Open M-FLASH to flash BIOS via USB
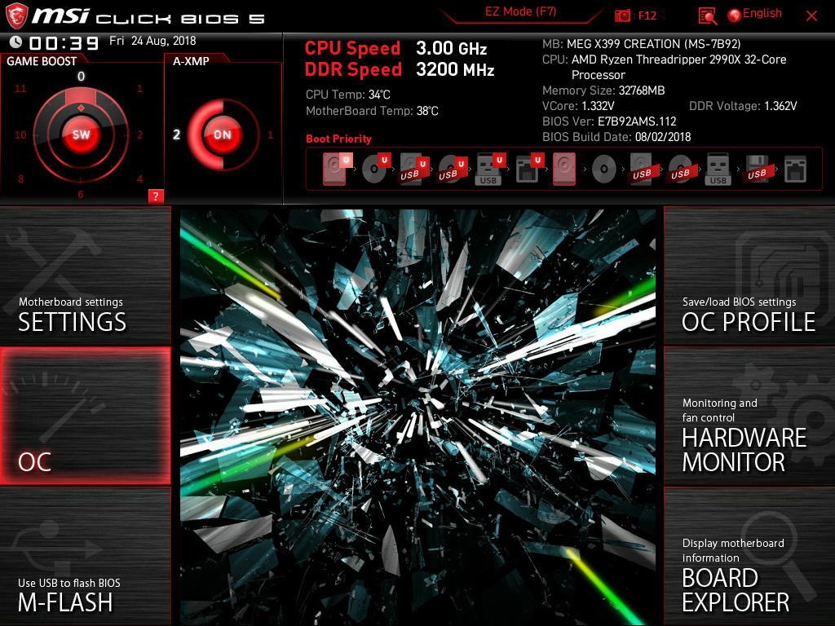The image size is (835, 626). 85,557
